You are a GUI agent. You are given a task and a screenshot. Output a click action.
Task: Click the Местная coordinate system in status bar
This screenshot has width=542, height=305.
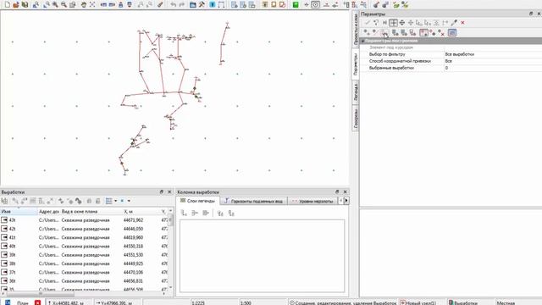(506, 302)
